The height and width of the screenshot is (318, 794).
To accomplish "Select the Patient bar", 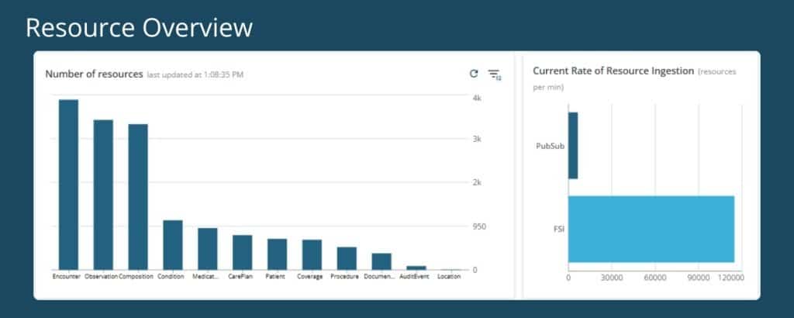I will (x=277, y=254).
